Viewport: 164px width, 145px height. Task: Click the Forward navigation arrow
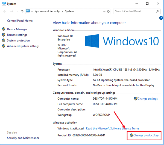point(12,11)
